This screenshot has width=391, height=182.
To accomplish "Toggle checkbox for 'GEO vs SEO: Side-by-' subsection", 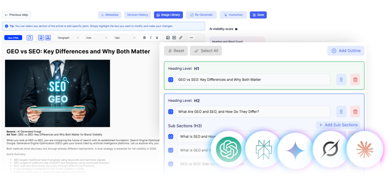I will coord(171,164).
